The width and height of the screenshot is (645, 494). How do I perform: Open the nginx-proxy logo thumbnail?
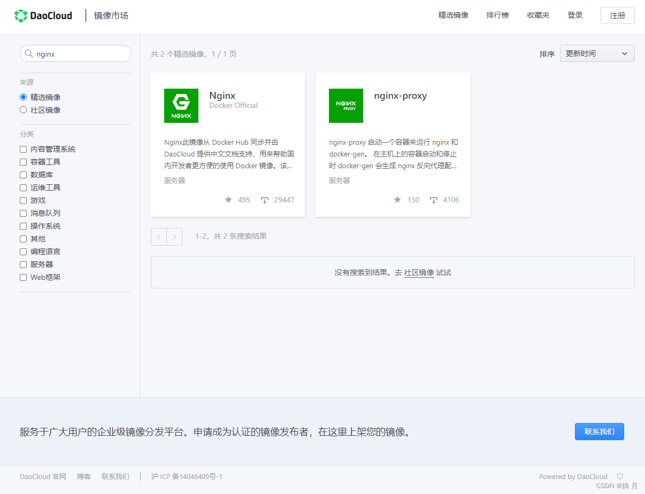pyautogui.click(x=346, y=106)
